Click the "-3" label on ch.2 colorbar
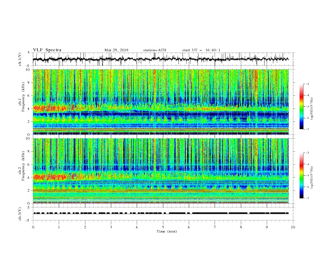The width and height of the screenshot is (330, 255). [307, 153]
